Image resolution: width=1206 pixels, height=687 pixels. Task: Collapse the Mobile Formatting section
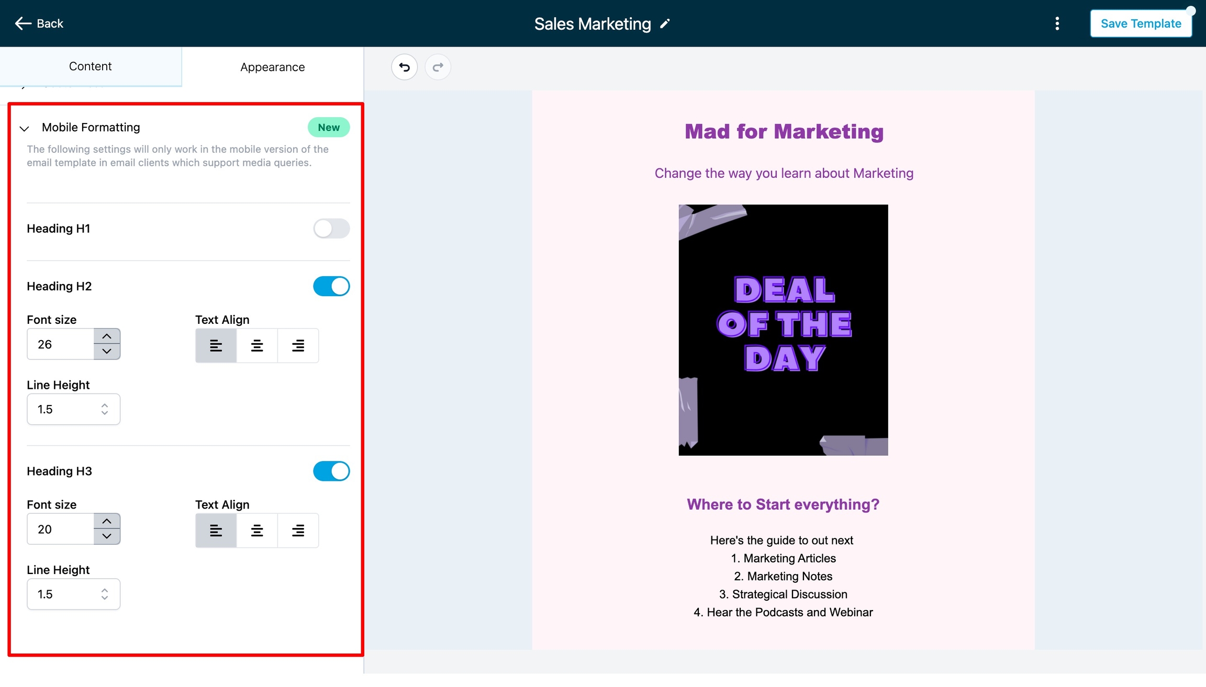[x=24, y=128]
